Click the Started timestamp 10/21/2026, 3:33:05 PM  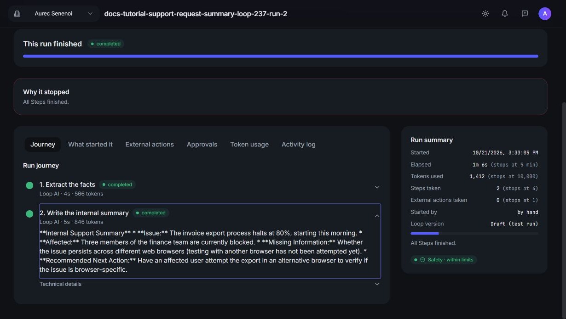505,152
